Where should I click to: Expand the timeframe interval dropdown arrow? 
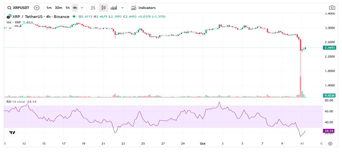click(x=82, y=8)
